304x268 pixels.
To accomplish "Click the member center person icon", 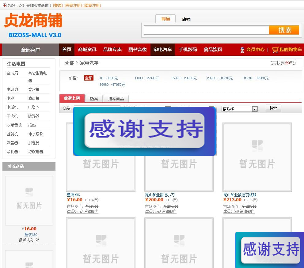I will coord(242,50).
